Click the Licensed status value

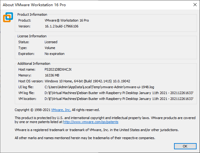click(51, 42)
